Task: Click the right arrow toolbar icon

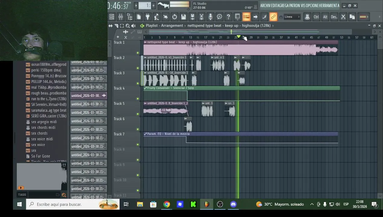Action: (x=255, y=17)
